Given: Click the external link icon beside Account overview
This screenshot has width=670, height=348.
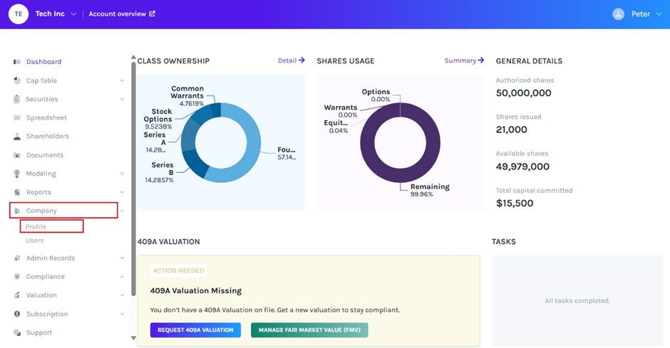Looking at the screenshot, I should pyautogui.click(x=152, y=14).
